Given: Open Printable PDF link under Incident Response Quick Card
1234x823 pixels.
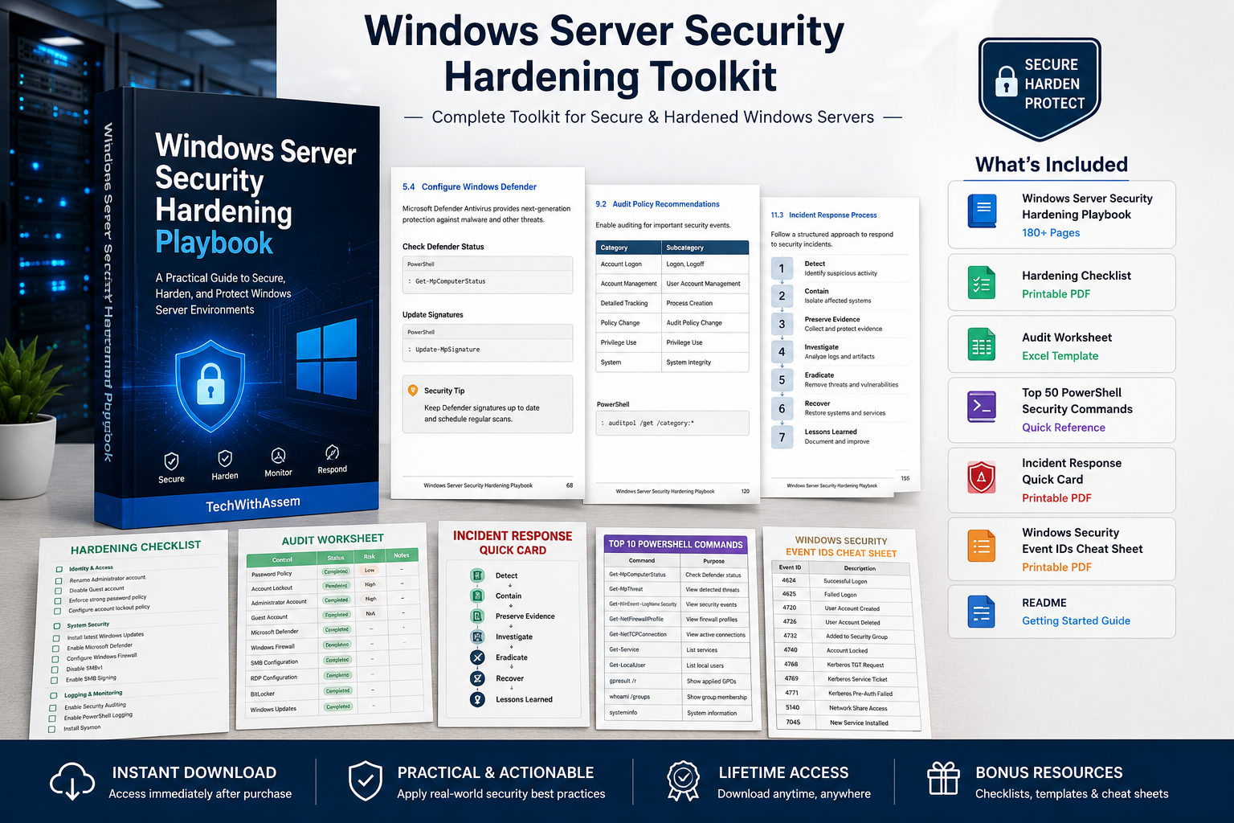Looking at the screenshot, I should pyautogui.click(x=1056, y=498).
